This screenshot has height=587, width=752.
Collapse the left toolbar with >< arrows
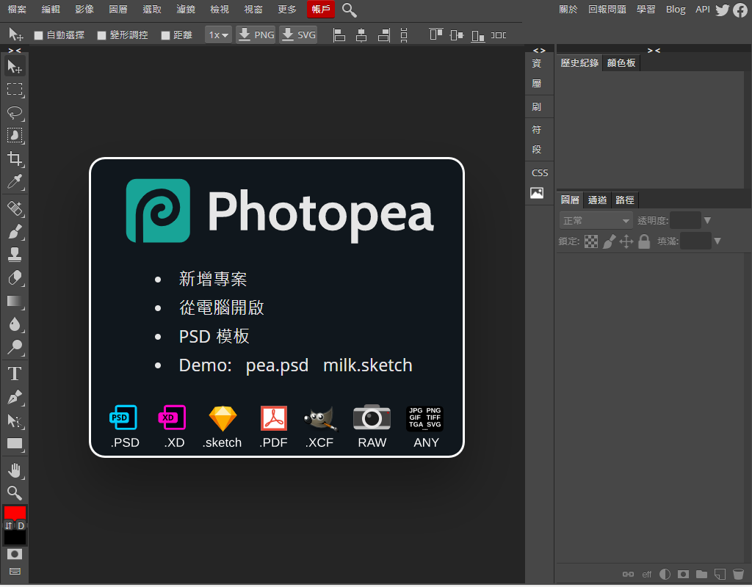[x=15, y=51]
